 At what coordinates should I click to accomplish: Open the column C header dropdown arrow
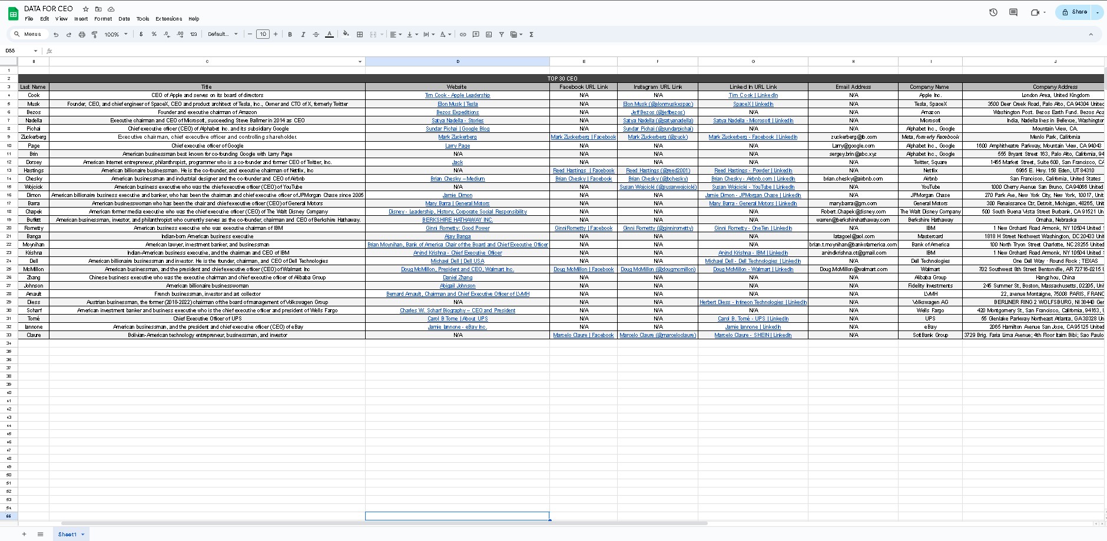coord(360,62)
